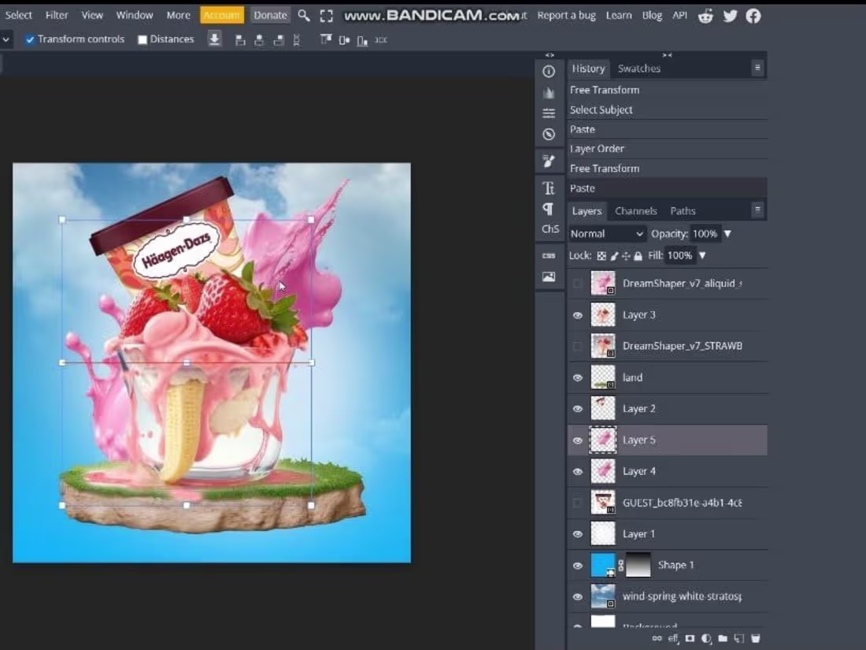Open the Info panel icon
The image size is (866, 650).
[x=549, y=71]
